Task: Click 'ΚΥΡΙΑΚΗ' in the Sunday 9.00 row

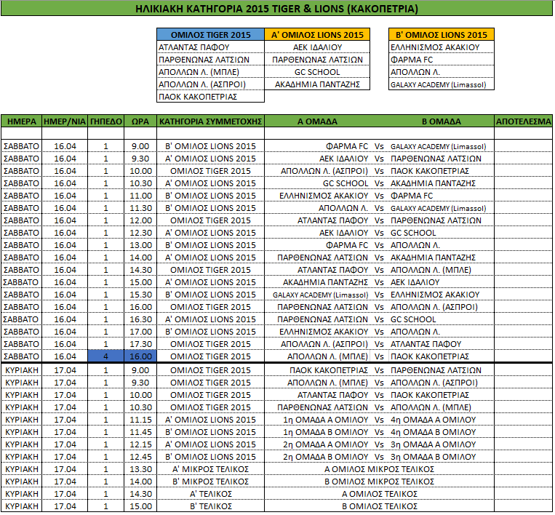Action: click(22, 370)
